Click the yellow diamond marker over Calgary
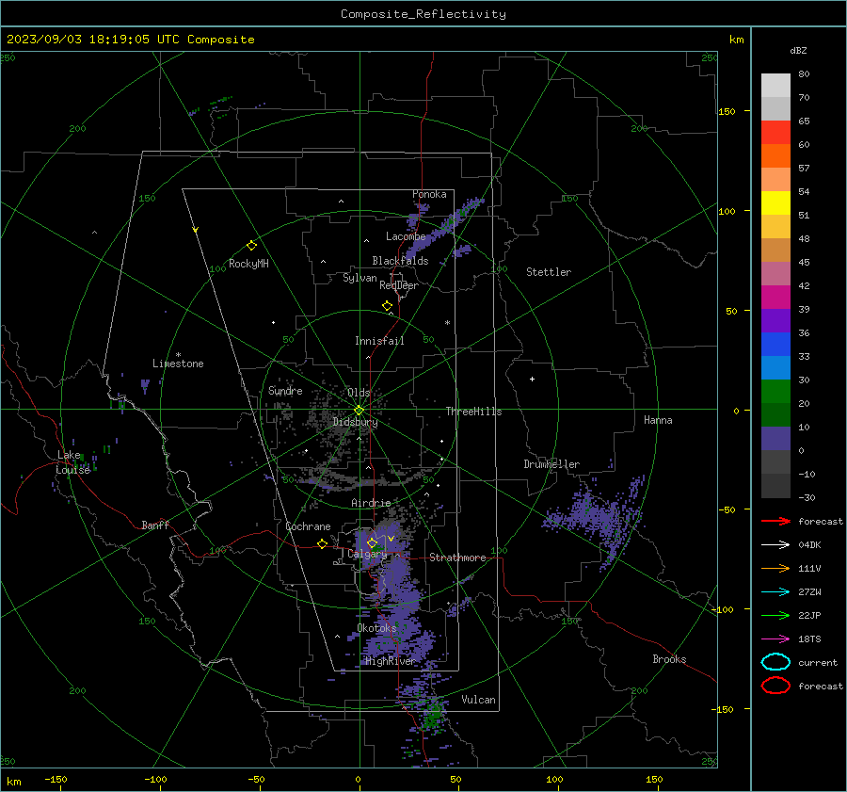This screenshot has width=847, height=792. pyautogui.click(x=372, y=542)
